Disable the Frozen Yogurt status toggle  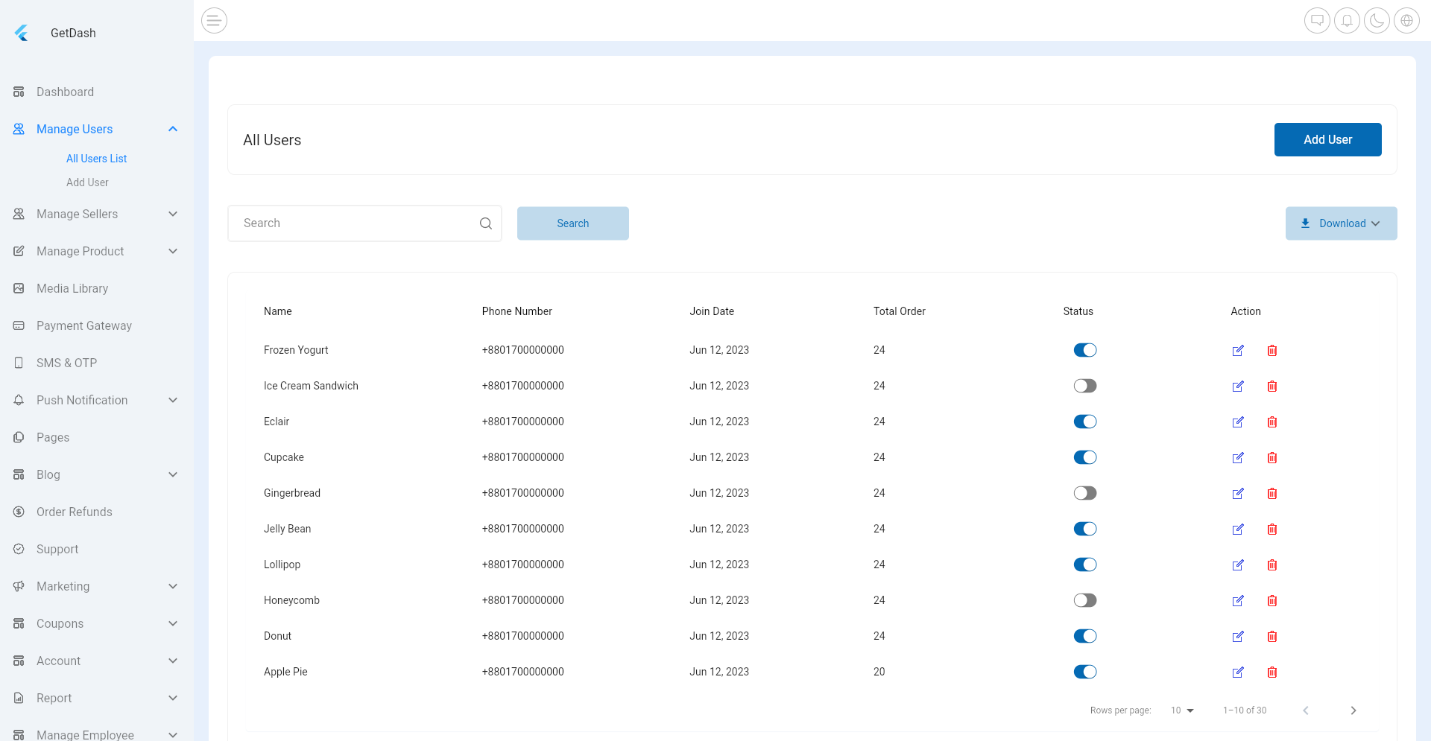[1085, 350]
